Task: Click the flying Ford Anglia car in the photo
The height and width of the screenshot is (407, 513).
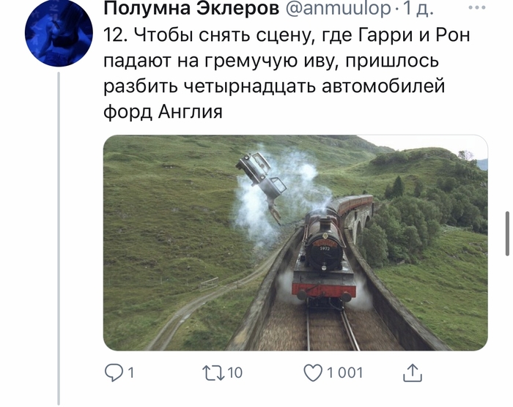Action: (x=262, y=182)
